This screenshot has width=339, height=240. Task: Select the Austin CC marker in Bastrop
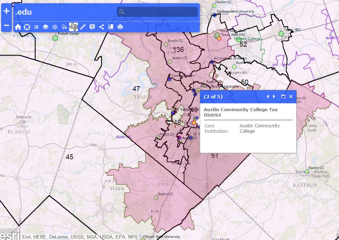(307, 172)
